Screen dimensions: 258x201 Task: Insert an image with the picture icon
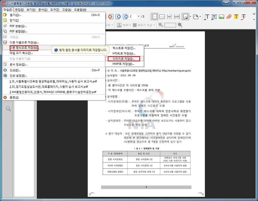pos(221,17)
